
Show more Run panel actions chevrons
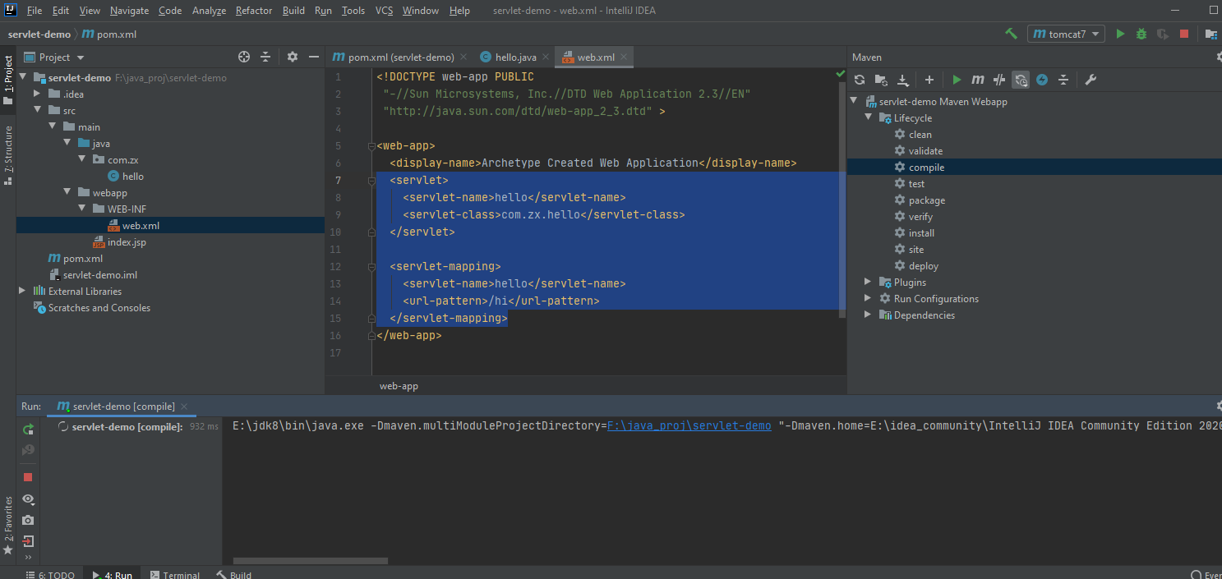click(28, 557)
